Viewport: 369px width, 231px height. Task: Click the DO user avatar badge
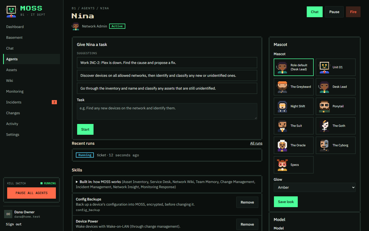click(8, 214)
